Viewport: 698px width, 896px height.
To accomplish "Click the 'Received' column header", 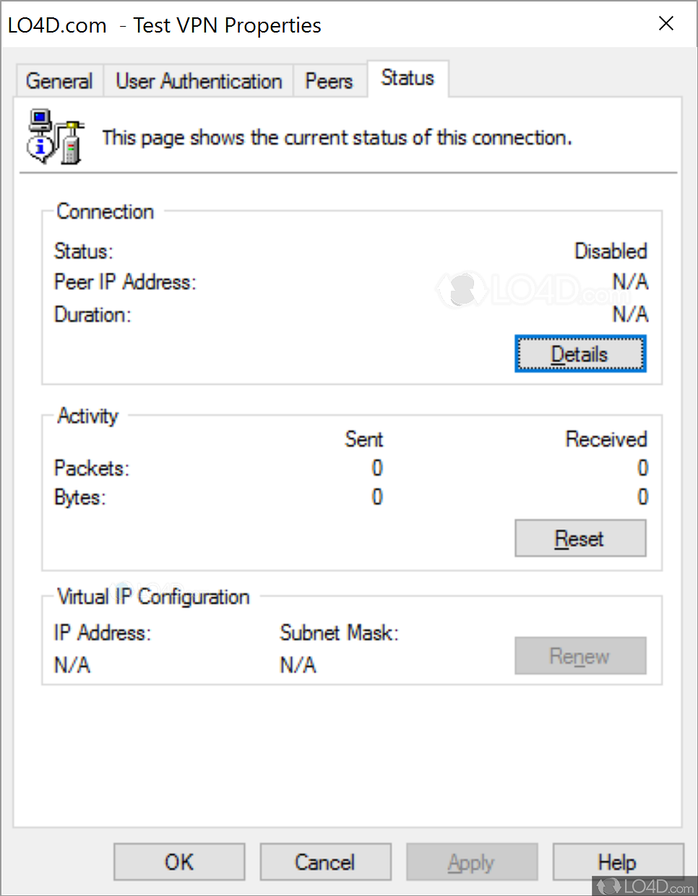I will click(x=606, y=439).
